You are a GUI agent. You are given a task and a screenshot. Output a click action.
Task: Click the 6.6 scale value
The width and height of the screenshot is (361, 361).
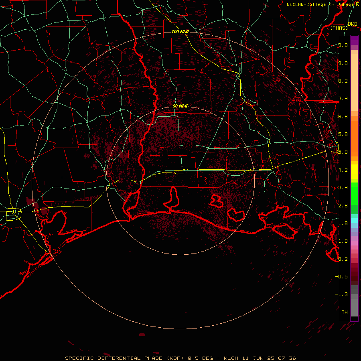pyautogui.click(x=343, y=116)
